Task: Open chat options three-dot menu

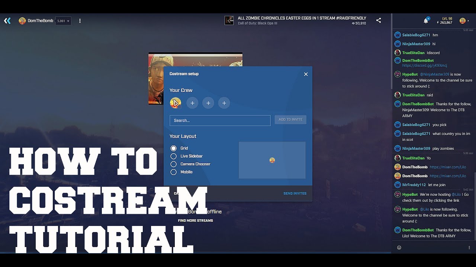Action: tap(469, 248)
